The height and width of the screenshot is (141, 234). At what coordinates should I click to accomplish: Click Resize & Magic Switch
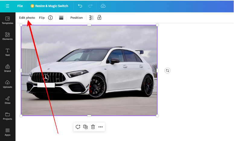click(50, 6)
